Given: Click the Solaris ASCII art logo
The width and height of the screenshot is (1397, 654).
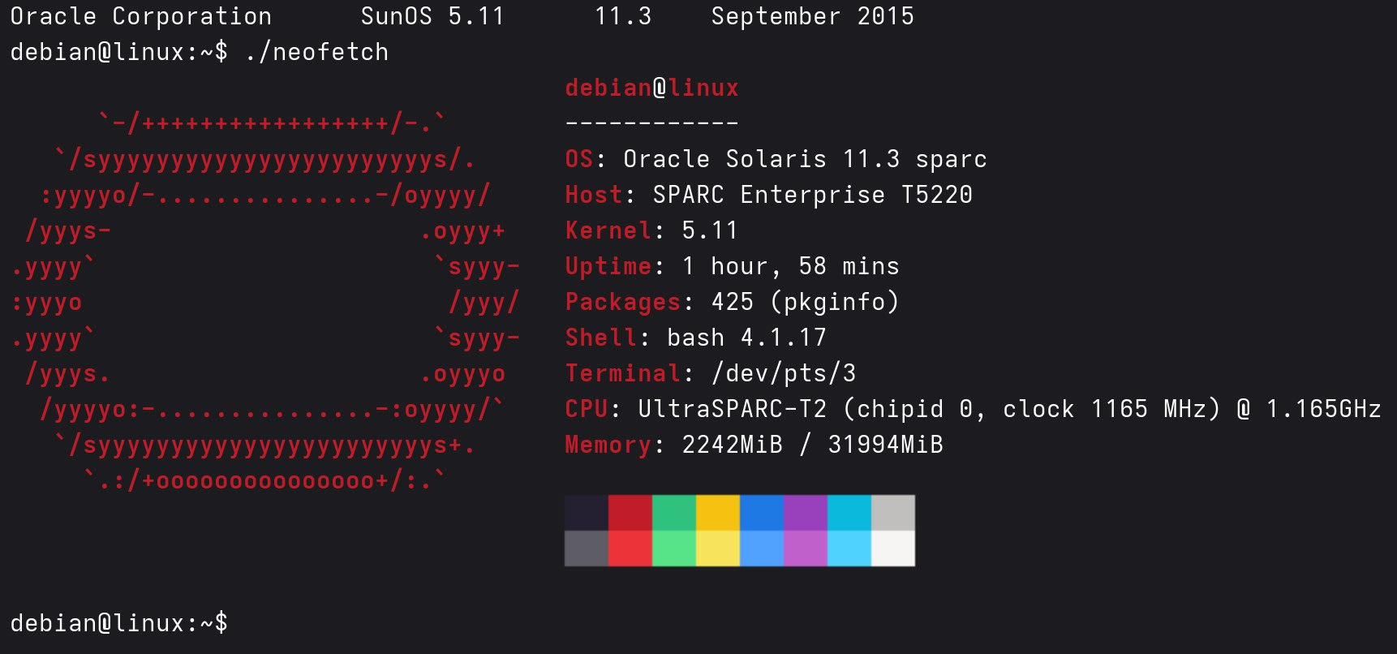Looking at the screenshot, I should [265, 302].
